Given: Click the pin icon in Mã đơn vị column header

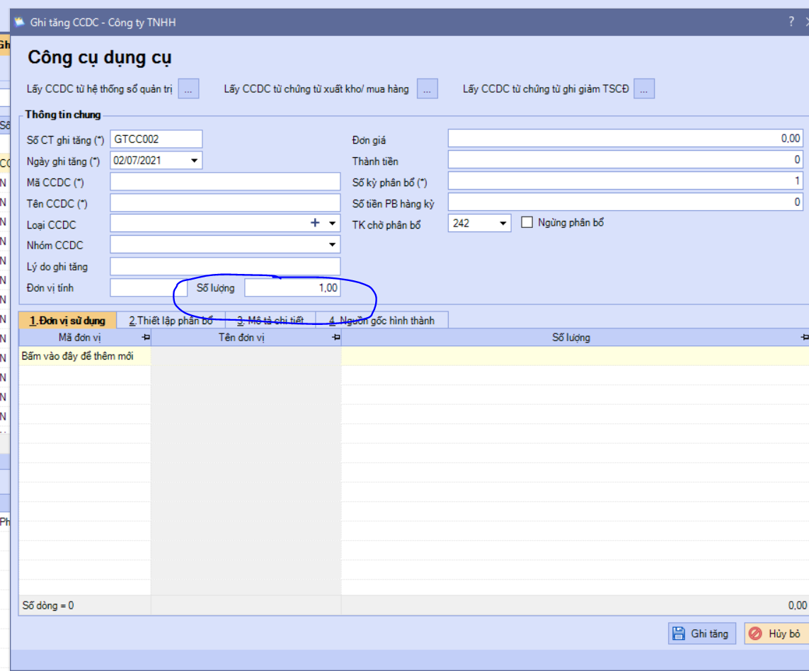Looking at the screenshot, I should (x=146, y=338).
